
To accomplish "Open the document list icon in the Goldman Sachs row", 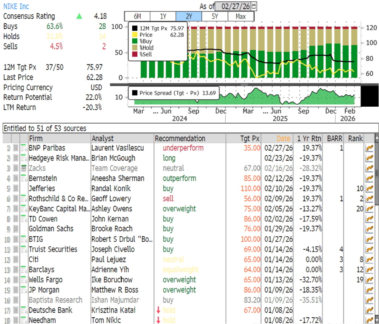I will click(x=16, y=229).
